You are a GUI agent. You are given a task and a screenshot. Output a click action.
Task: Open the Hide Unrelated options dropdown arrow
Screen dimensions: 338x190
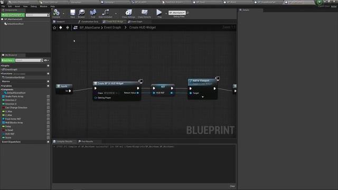click(116, 14)
